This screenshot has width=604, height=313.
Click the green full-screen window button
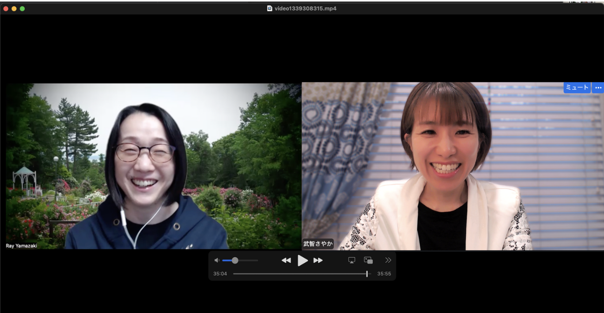pos(22,8)
